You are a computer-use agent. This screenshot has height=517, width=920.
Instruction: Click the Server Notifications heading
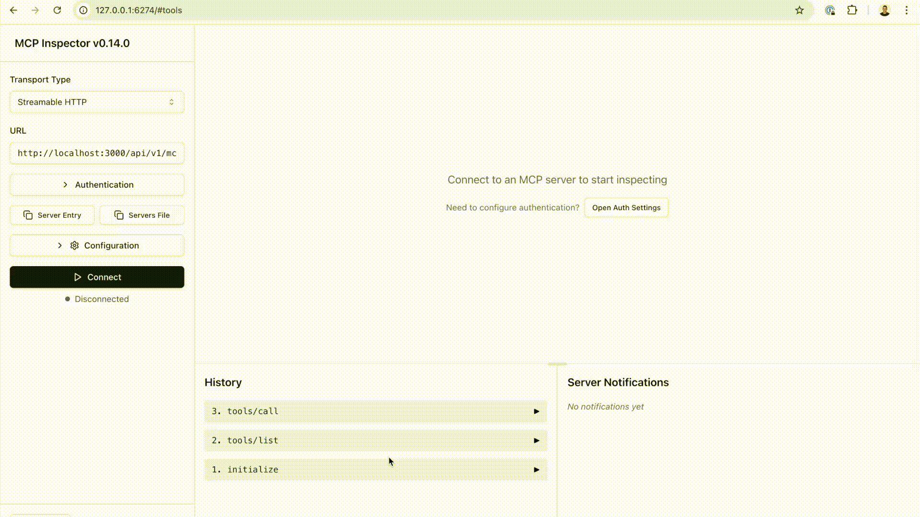coord(618,382)
